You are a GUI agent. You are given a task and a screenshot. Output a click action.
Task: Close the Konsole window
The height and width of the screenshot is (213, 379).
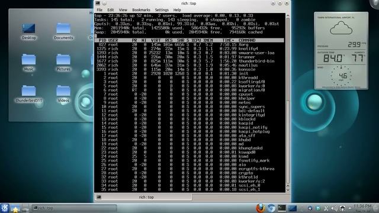coord(287,3)
